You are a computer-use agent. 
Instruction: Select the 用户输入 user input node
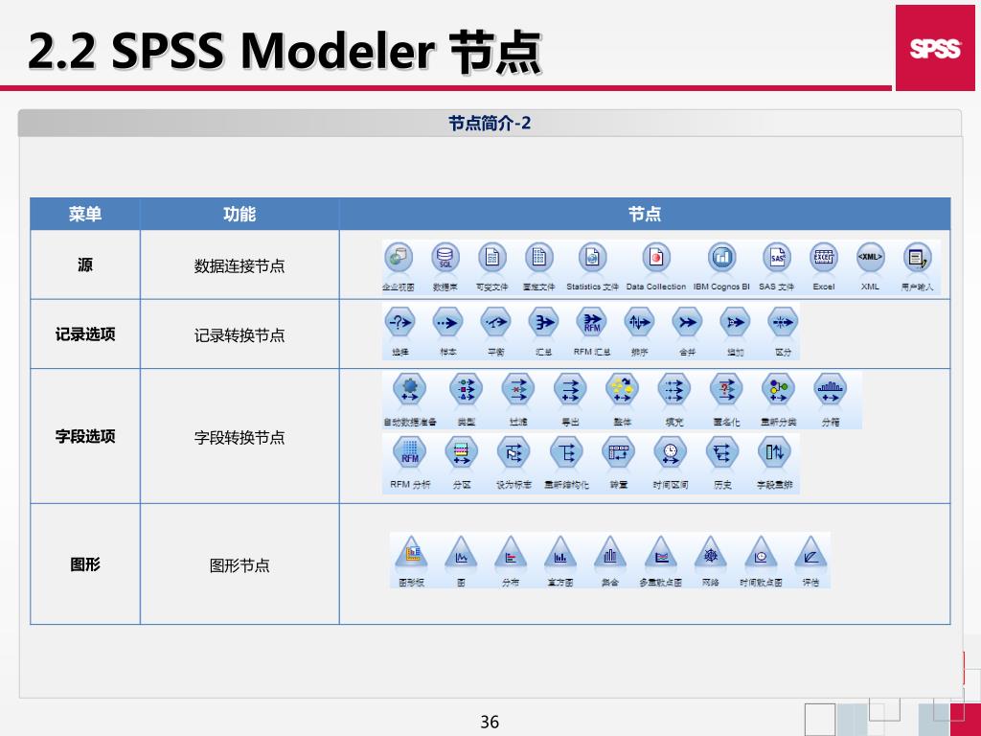pos(918,257)
